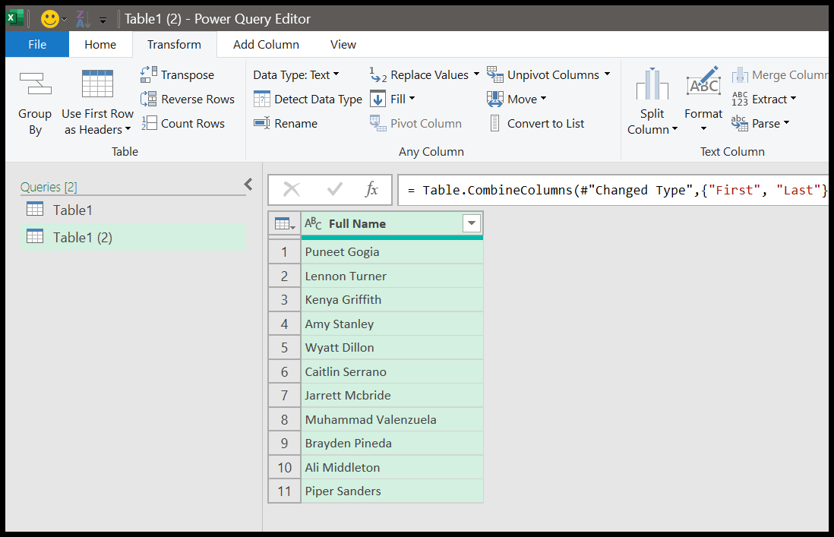Screen dimensions: 834x537
Task: Select the Table1 query
Action: (133, 210)
